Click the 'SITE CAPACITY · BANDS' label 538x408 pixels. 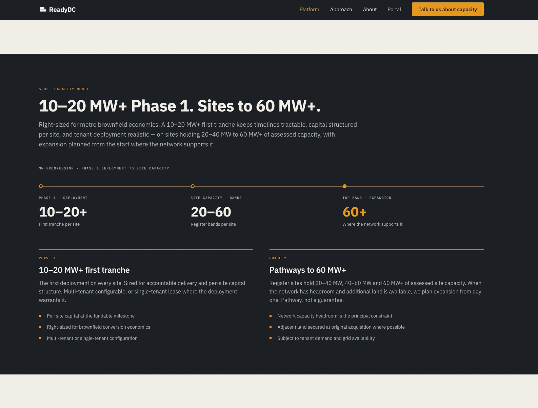tap(216, 198)
